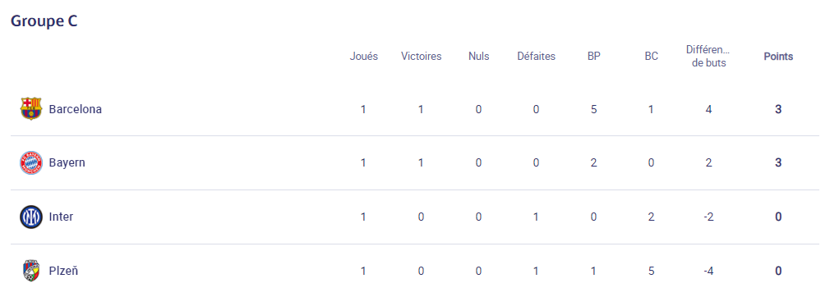830x306 pixels.
Task: Open the Inter team link
Action: coord(61,217)
